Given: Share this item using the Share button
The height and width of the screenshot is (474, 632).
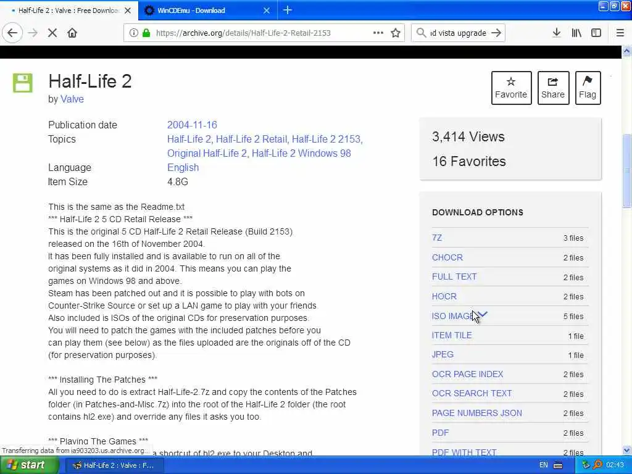Looking at the screenshot, I should coord(553,88).
